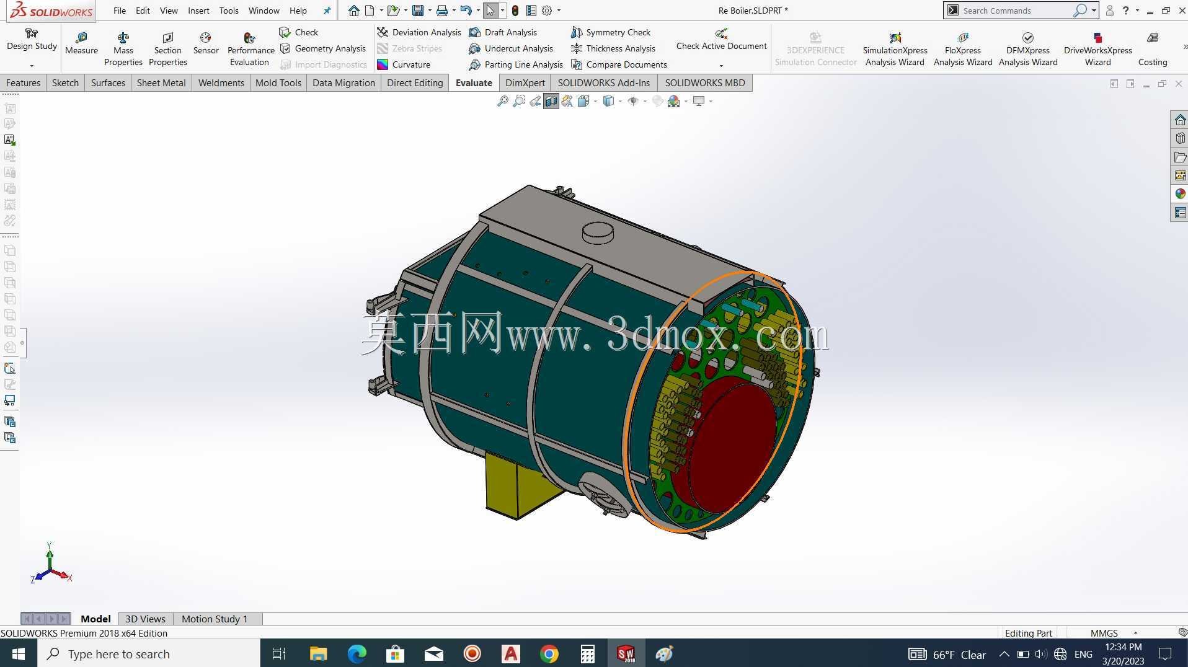Toggle the menu bar pin

click(x=327, y=11)
